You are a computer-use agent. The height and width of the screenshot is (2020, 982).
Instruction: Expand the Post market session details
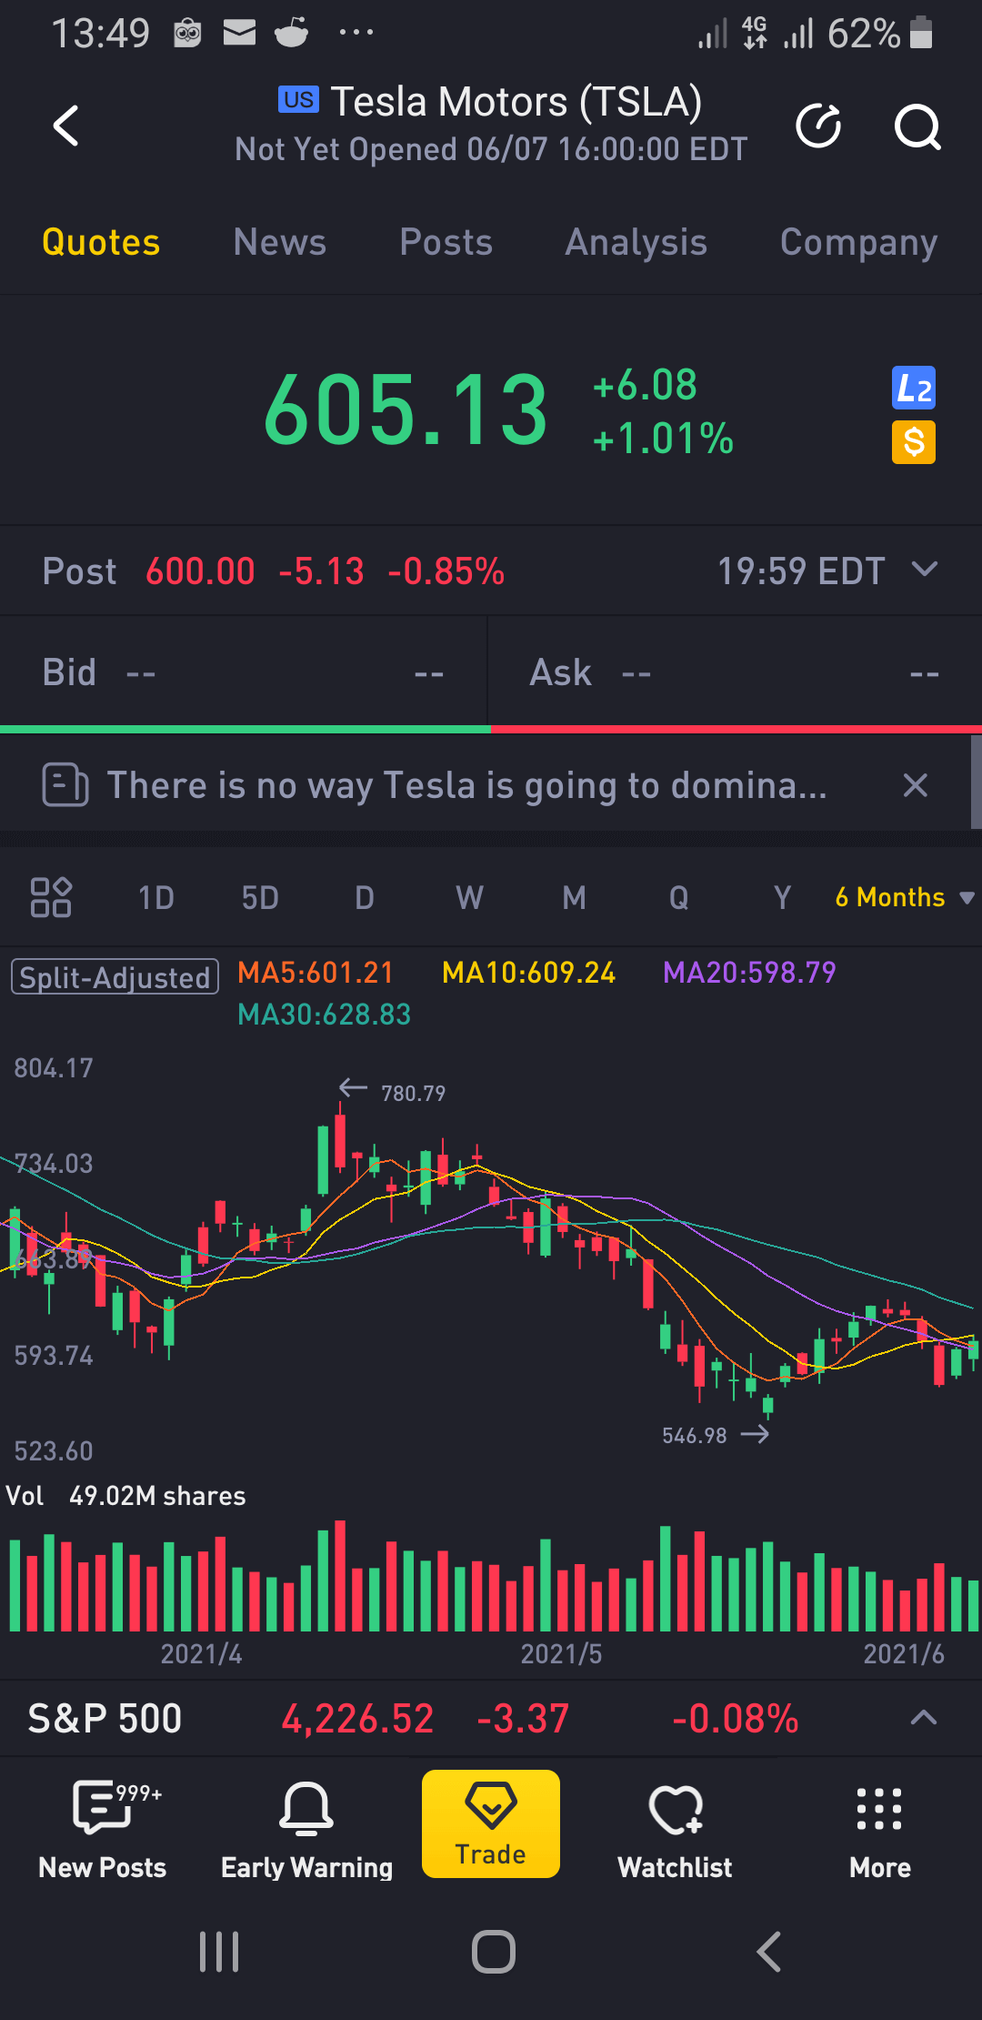coord(926,570)
